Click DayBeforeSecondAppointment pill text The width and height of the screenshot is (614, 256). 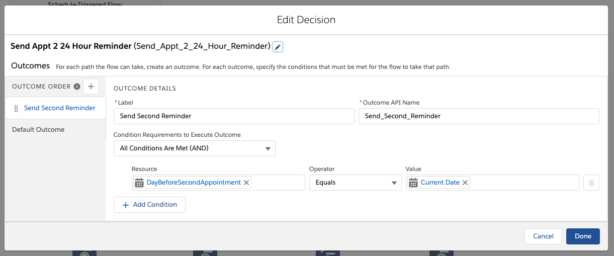[x=194, y=183]
